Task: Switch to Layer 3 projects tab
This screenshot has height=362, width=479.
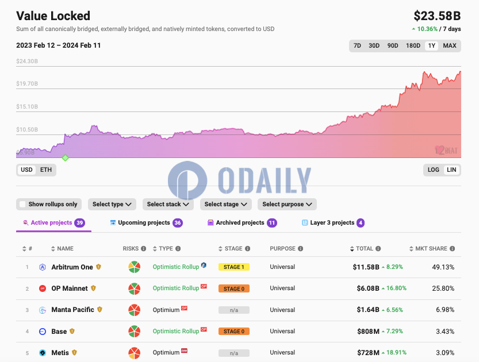Action: [x=333, y=223]
